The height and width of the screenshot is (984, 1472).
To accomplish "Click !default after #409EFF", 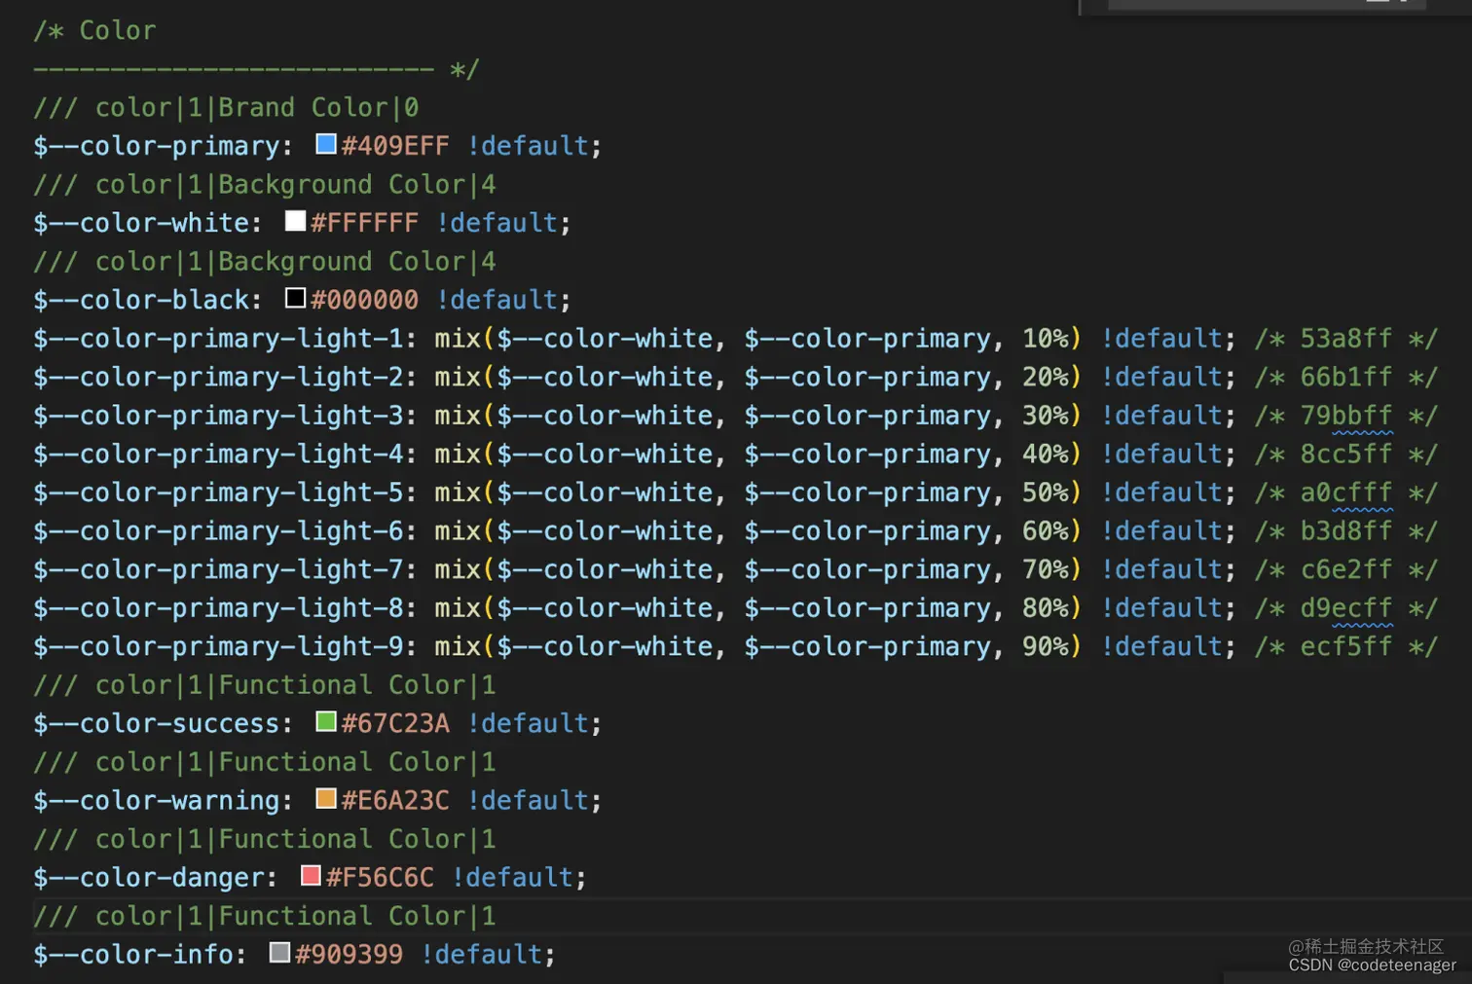I will tap(528, 146).
